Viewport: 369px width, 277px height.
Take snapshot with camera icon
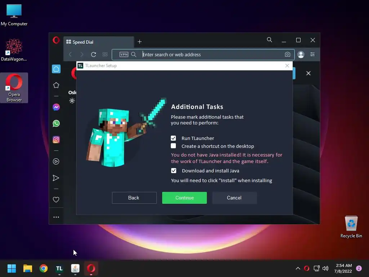[287, 54]
